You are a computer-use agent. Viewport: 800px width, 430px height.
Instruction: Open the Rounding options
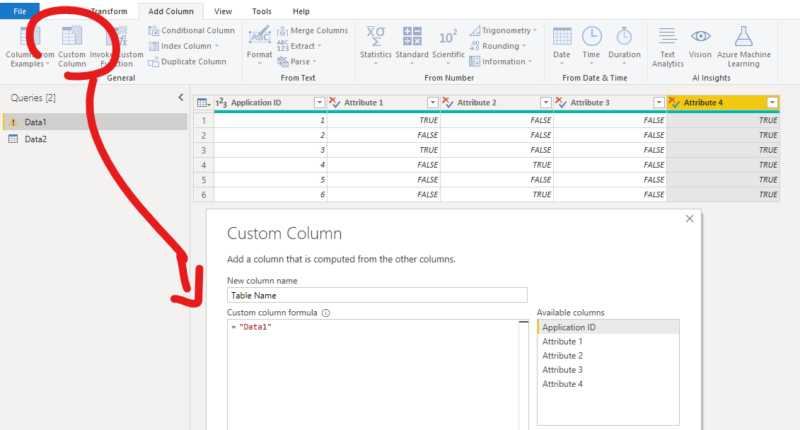pos(497,46)
